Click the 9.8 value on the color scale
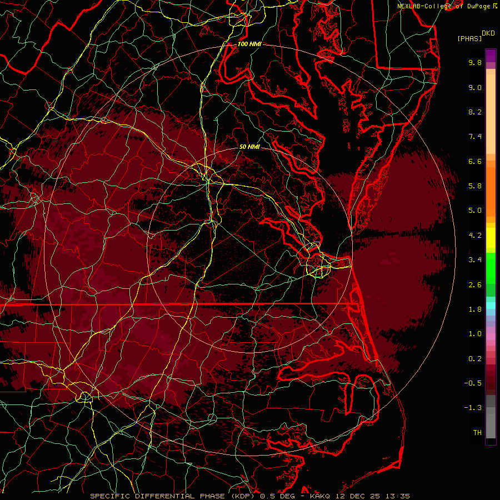 tap(475, 62)
